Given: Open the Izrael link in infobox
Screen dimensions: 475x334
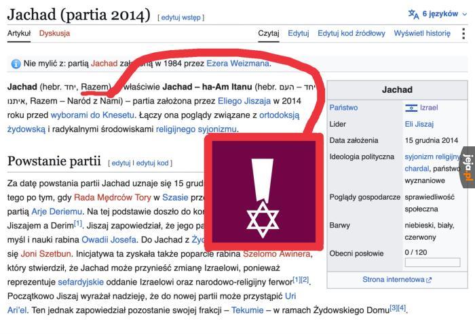Looking at the screenshot, I should 429,108.
